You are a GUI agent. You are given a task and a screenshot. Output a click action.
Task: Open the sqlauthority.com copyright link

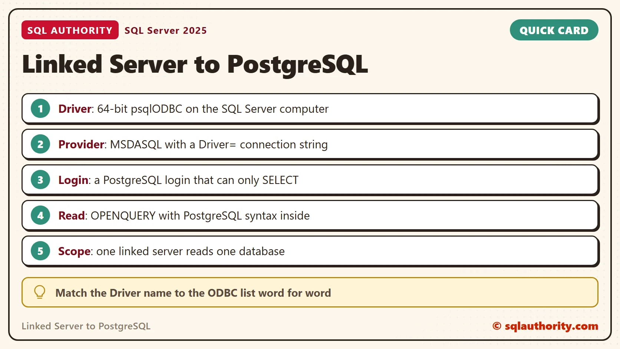point(545,326)
